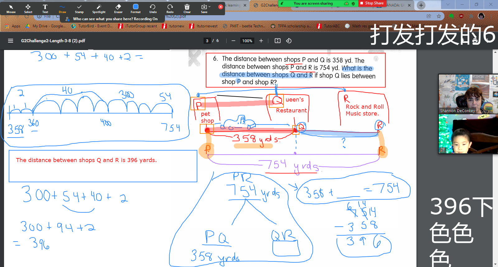Click the Stop Share button
Viewport: 498px width, 267px height.
click(372, 3)
